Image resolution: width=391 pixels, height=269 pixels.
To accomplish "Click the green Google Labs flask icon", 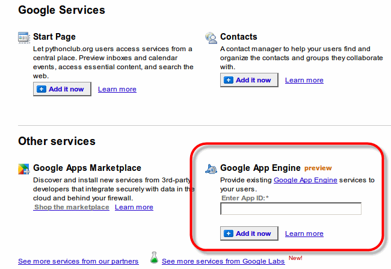I will [154, 259].
